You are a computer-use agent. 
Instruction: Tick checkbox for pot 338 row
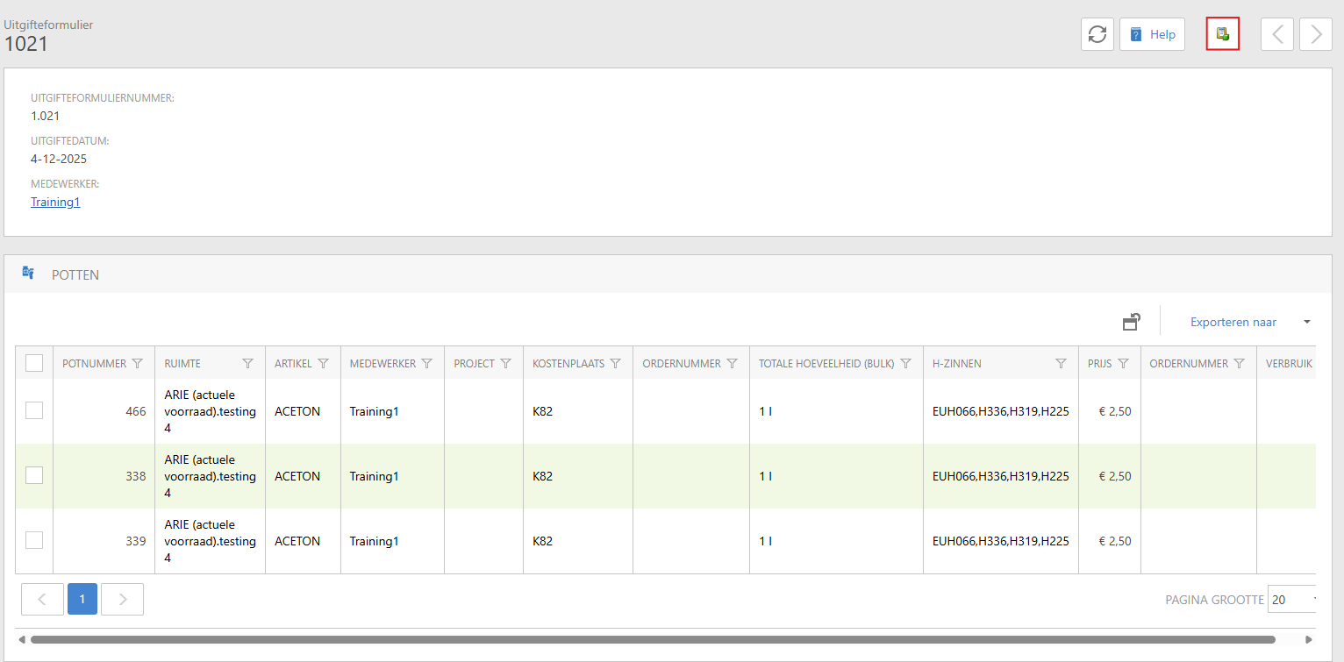pos(34,475)
